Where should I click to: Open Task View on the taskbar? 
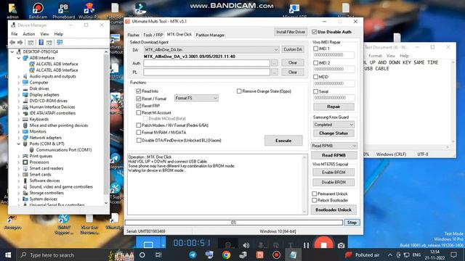pyautogui.click(x=158, y=254)
